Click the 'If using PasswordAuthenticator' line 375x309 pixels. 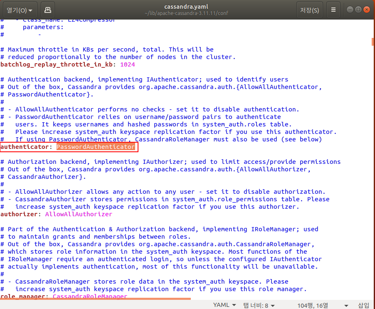pos(161,139)
